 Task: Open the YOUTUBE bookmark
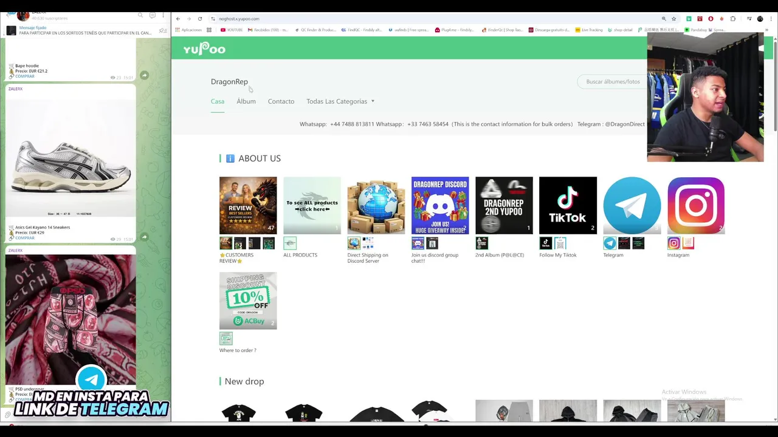pyautogui.click(x=232, y=30)
